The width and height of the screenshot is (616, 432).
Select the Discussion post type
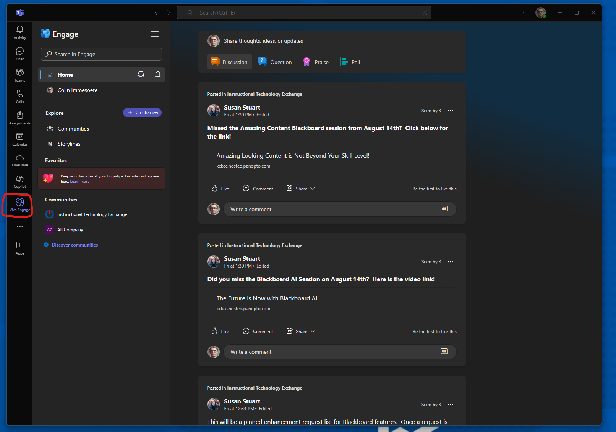[229, 62]
